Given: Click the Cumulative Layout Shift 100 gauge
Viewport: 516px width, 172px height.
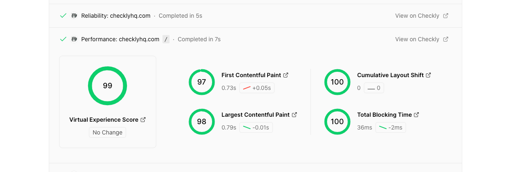Looking at the screenshot, I should 337,82.
